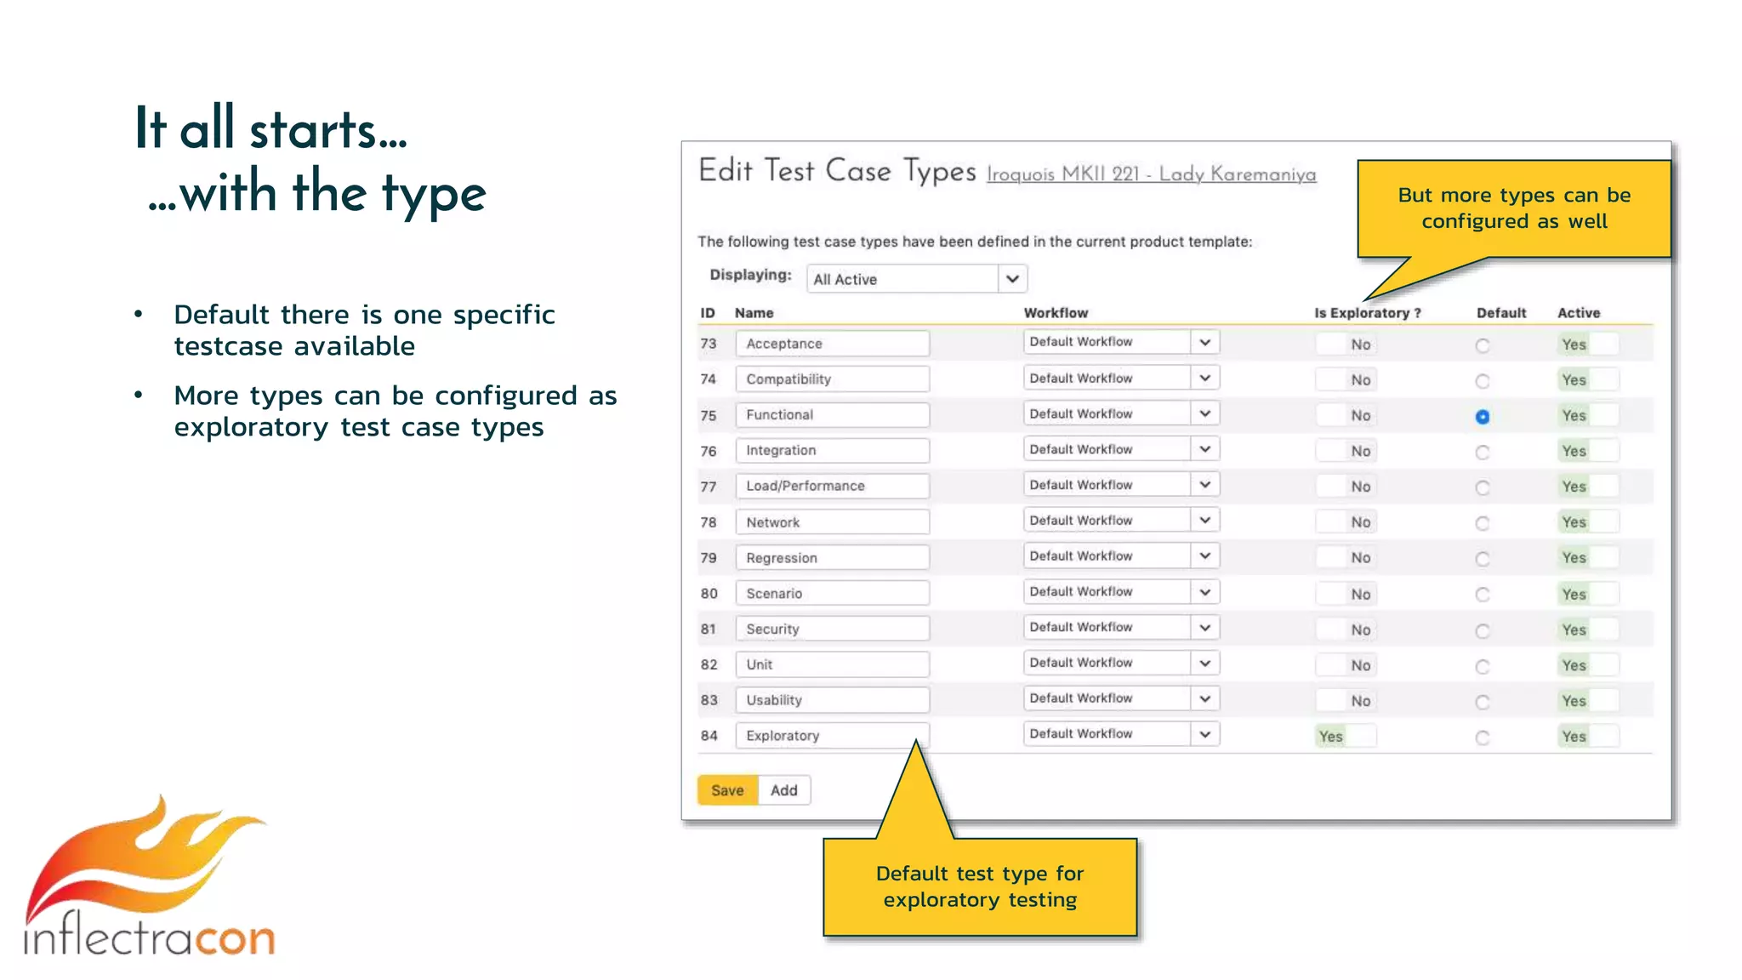The height and width of the screenshot is (980, 1742).
Task: Click the ID value 84
Action: pyautogui.click(x=709, y=736)
